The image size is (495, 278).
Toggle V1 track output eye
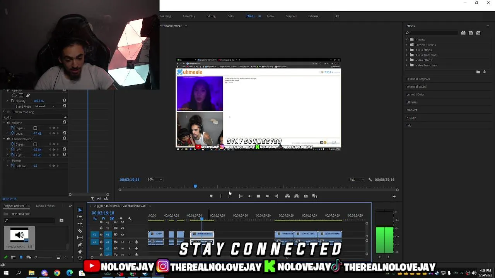[123, 234]
